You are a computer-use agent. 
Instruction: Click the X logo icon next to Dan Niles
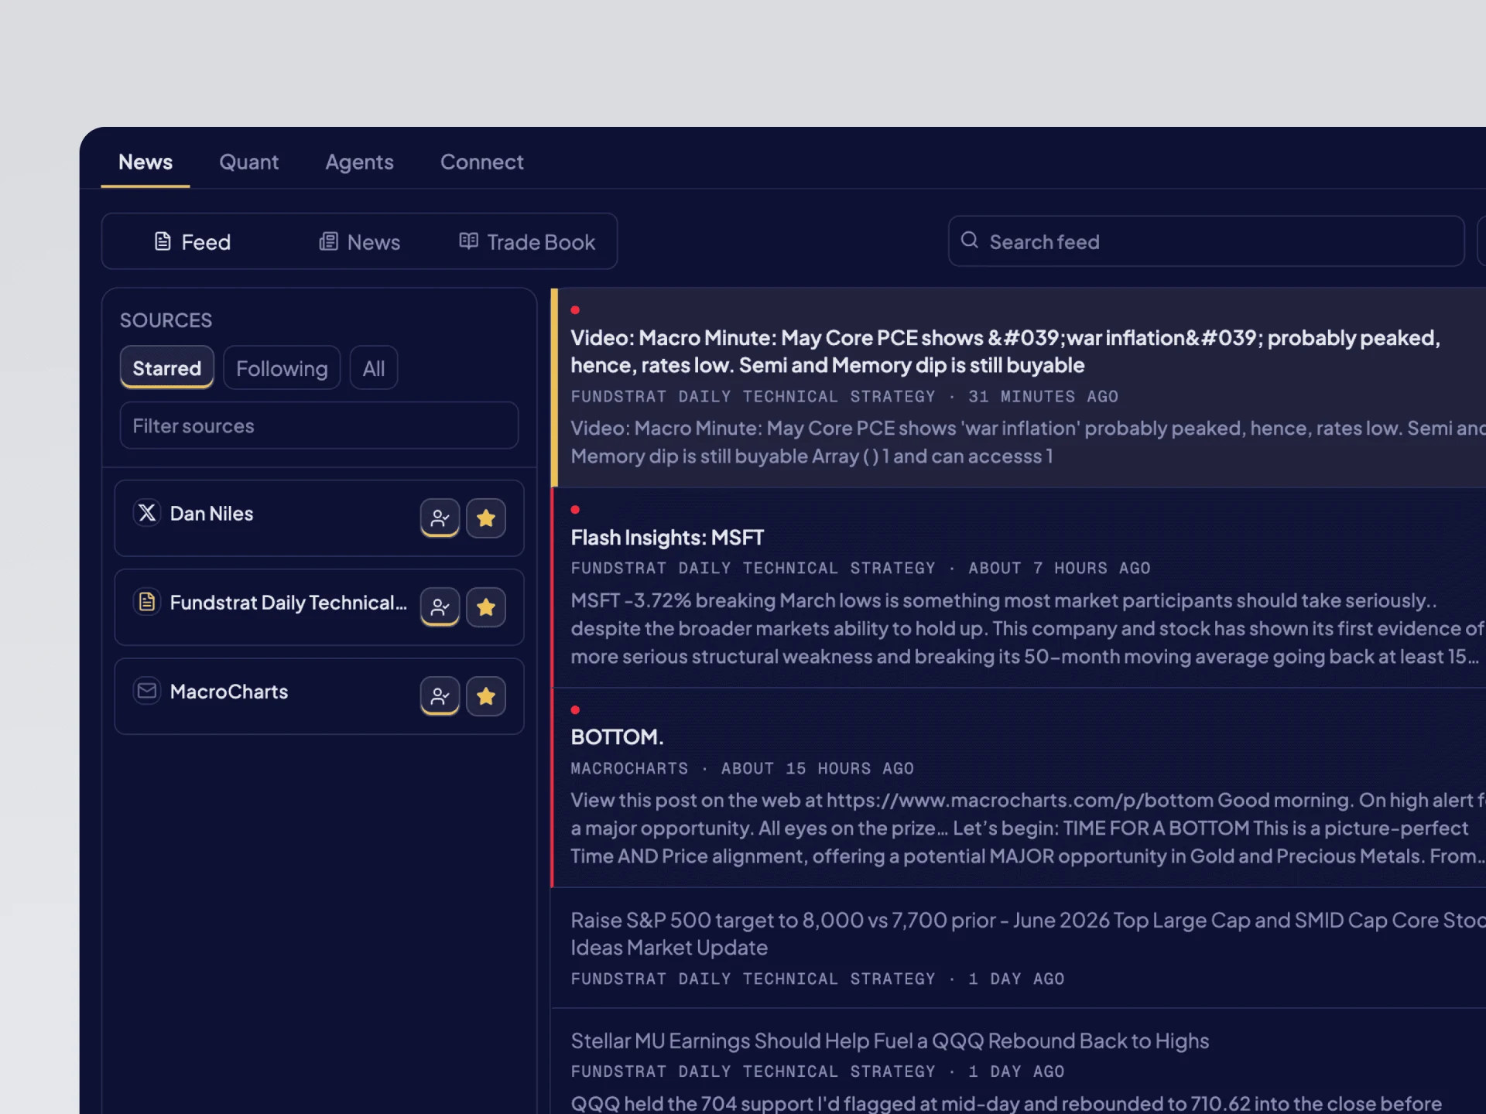[147, 513]
